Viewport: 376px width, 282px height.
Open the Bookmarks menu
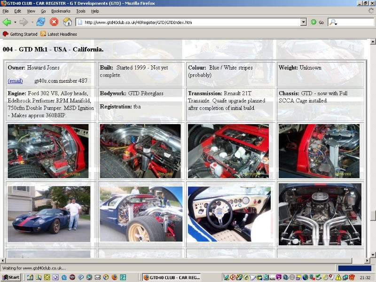click(61, 11)
